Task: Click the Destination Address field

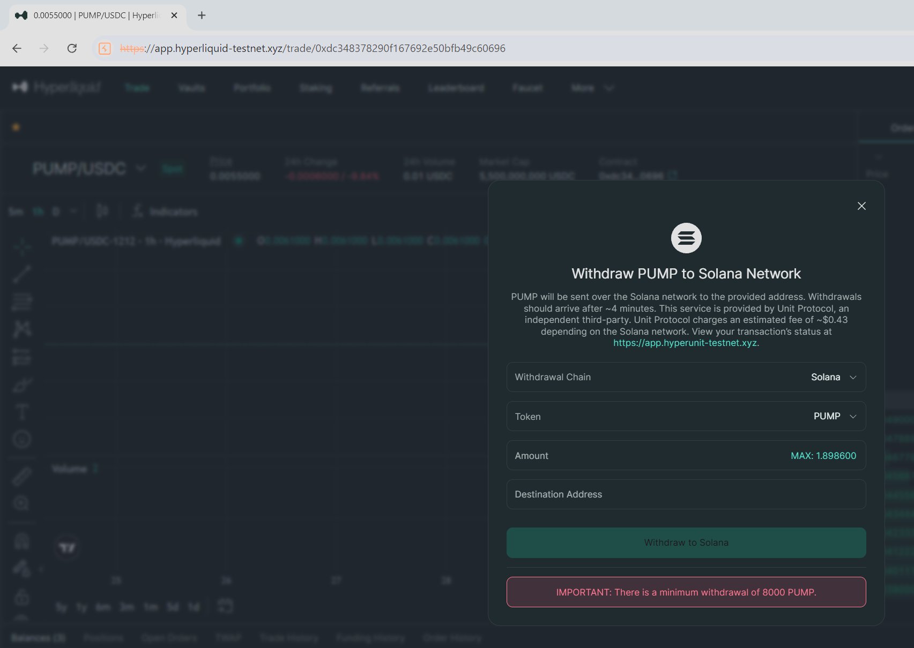Action: click(686, 494)
